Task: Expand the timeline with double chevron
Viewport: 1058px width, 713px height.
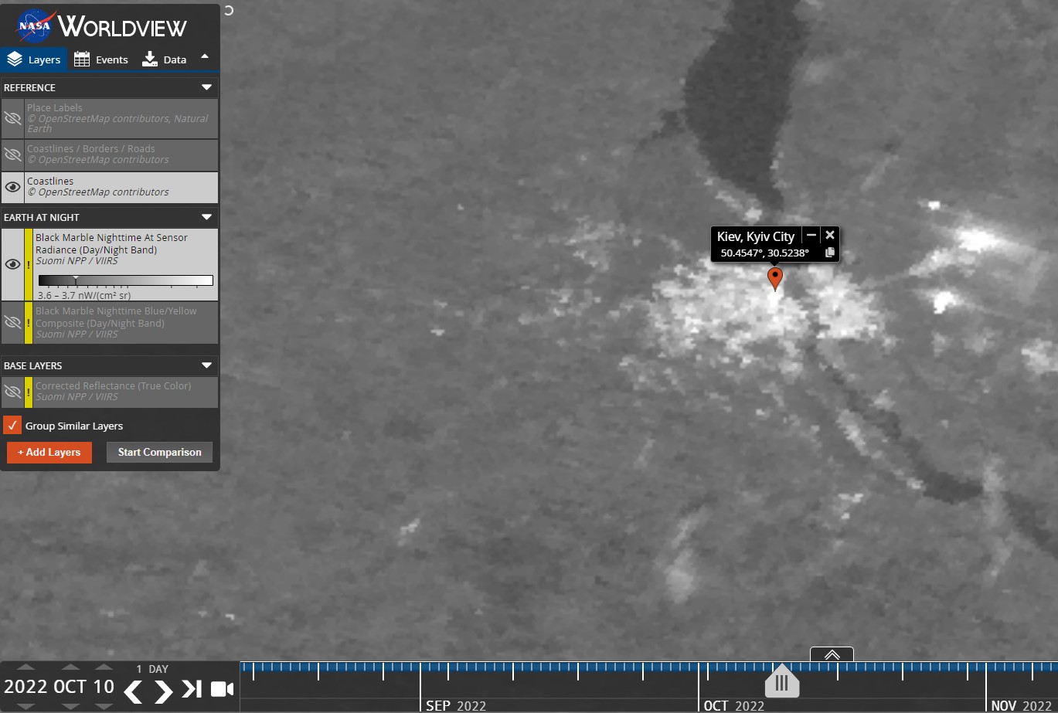Action: [x=832, y=654]
